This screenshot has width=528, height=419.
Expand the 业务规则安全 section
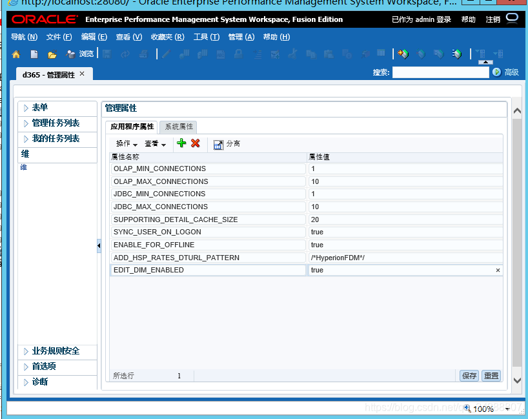26,352
